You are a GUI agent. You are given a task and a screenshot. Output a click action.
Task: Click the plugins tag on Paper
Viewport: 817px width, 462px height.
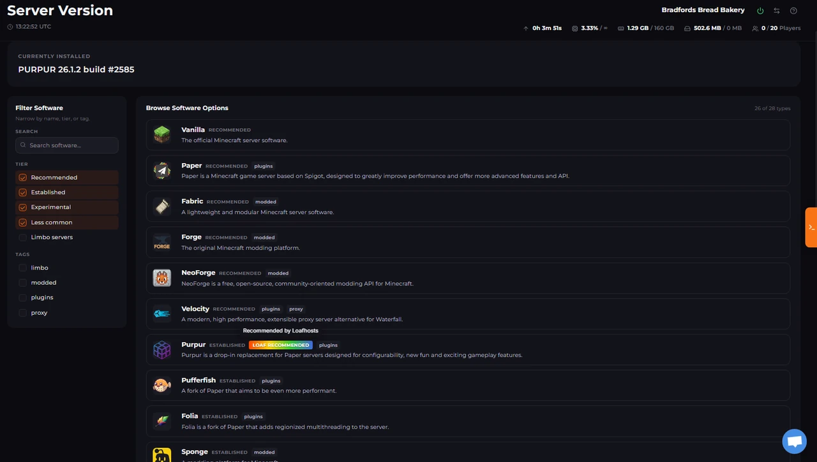coord(264,166)
